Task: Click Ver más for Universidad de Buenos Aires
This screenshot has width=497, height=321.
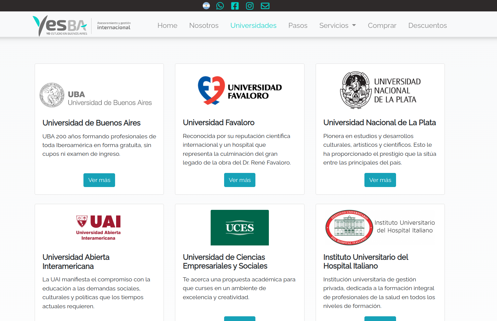Action: coord(99,180)
